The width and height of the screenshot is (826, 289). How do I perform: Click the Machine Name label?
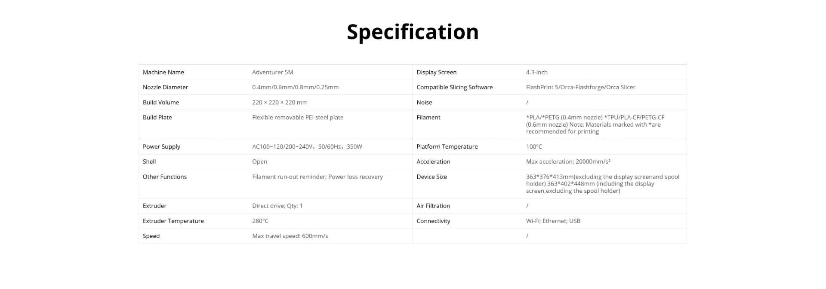(x=163, y=72)
